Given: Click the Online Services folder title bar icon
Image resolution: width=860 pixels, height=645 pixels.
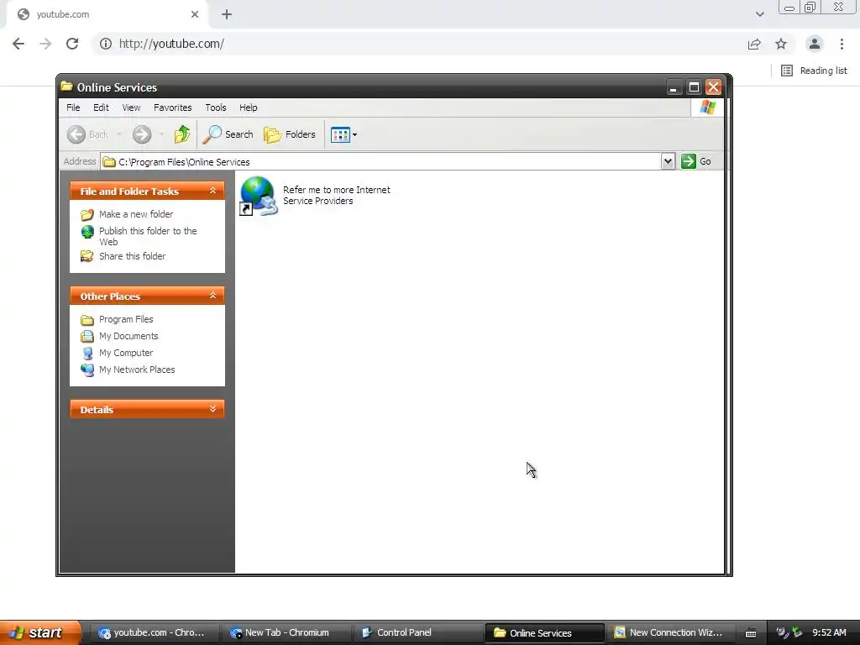Looking at the screenshot, I should pos(67,87).
